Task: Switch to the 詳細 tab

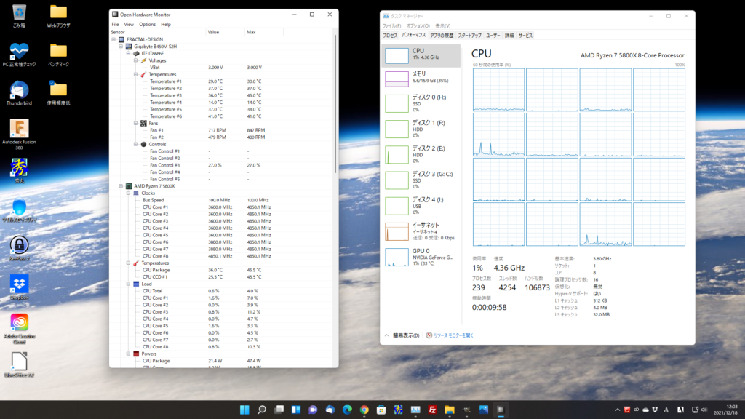Action: coord(509,35)
